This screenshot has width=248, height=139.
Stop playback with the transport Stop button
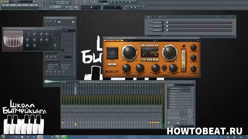(x=59, y=7)
